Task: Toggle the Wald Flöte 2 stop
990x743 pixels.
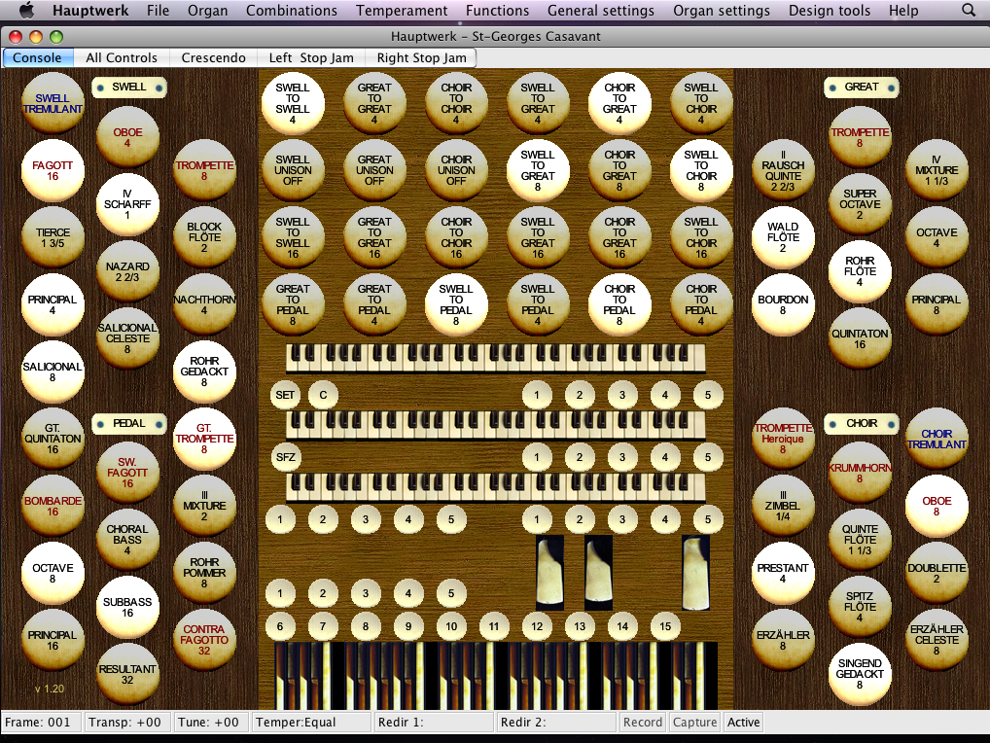Action: pos(783,237)
